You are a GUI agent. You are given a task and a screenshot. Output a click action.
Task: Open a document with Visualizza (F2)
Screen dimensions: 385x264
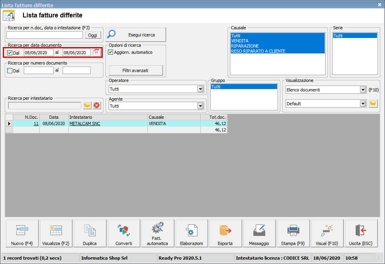(56, 233)
